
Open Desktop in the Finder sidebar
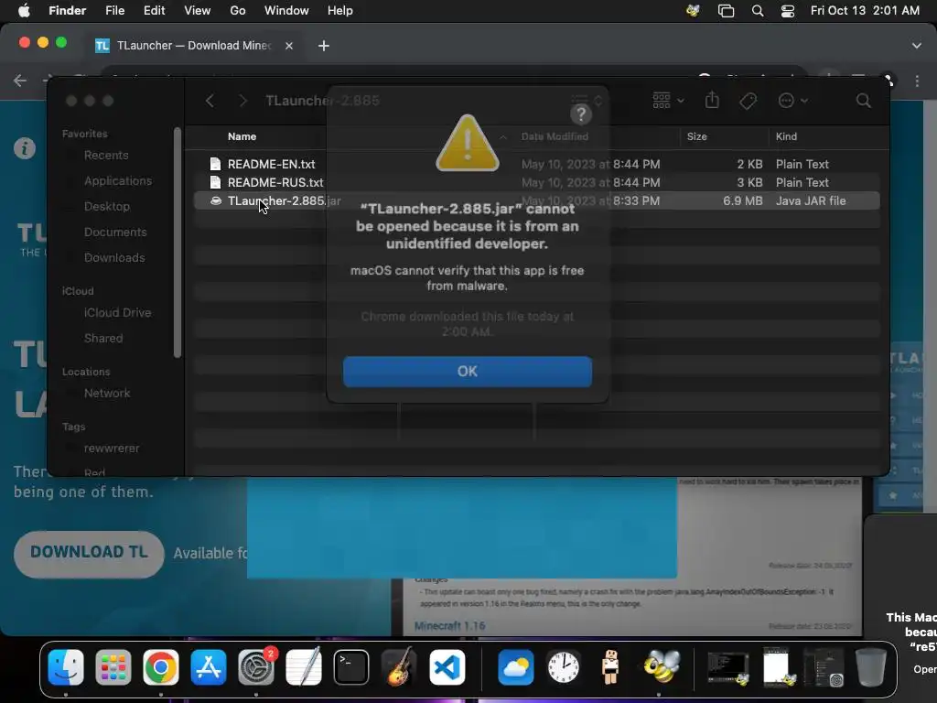pos(106,206)
